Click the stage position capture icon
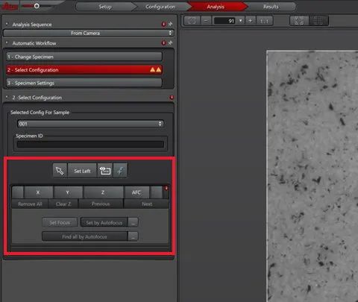This screenshot has width=358, height=302. tap(105, 171)
